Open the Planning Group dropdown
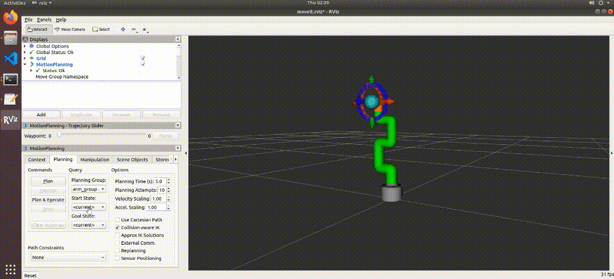Screen dimensions: 614x279 coord(89,189)
